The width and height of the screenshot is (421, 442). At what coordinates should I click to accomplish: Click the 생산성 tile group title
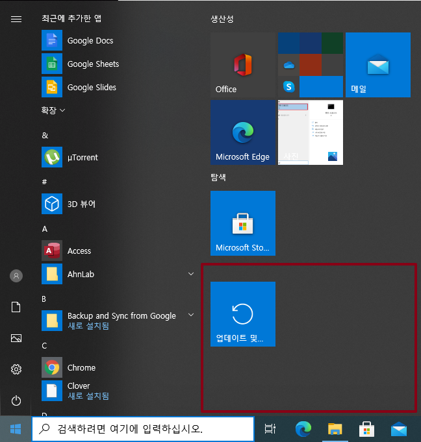tap(222, 19)
